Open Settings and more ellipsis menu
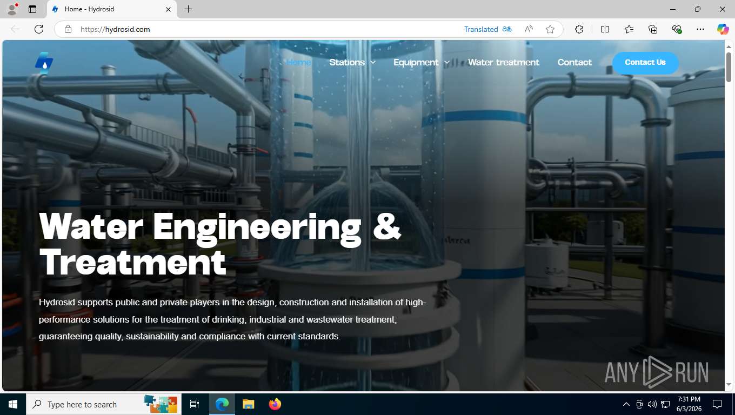 coord(700,29)
